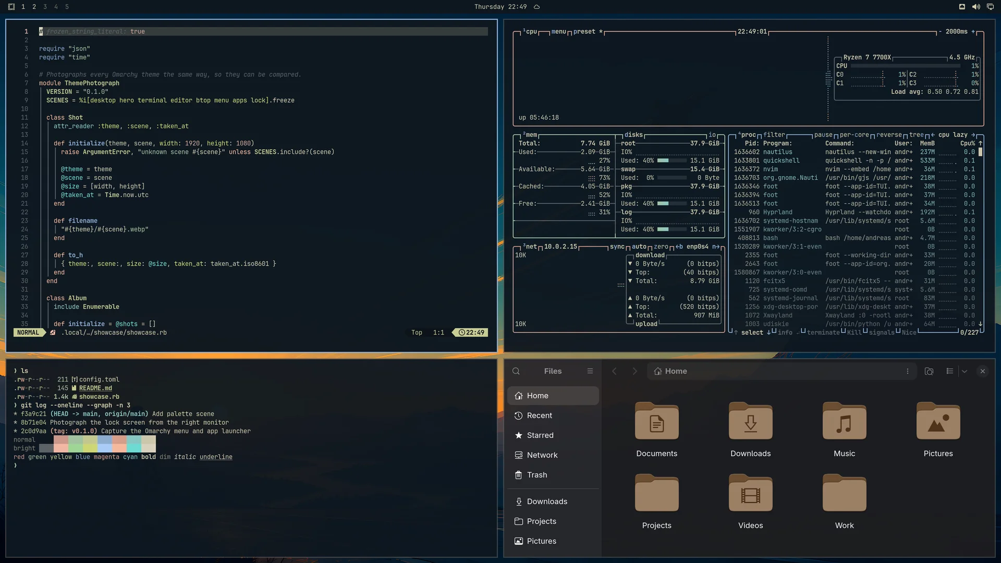
Task: Click signals in btop proc footer
Action: [882, 333]
